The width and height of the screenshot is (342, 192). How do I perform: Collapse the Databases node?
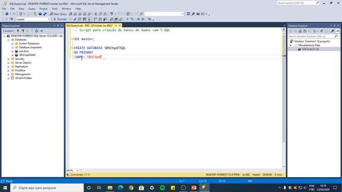point(9,40)
